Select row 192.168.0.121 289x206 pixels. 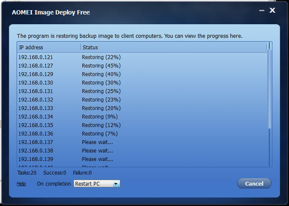point(142,57)
